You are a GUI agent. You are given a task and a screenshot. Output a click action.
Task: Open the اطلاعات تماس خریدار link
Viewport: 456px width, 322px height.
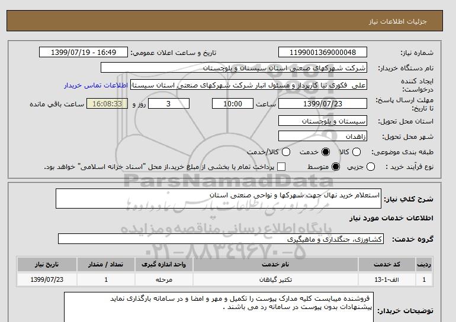pyautogui.click(x=96, y=86)
